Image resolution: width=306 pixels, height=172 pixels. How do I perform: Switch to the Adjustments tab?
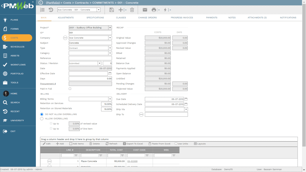point(66,18)
